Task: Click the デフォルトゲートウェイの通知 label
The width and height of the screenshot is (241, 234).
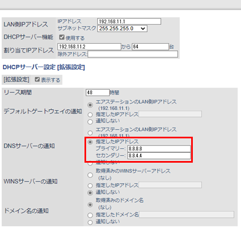Action: pyautogui.click(x=43, y=111)
